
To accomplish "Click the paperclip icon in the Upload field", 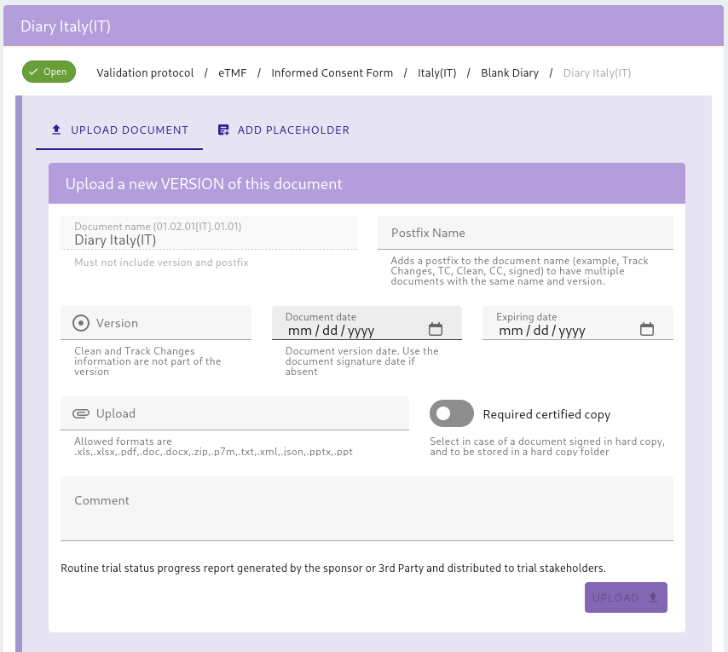I will 81,413.
